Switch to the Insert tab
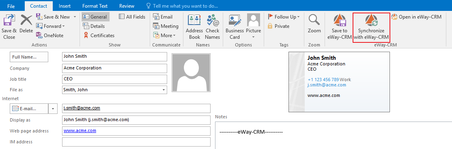The image size is (452, 149). tap(65, 6)
